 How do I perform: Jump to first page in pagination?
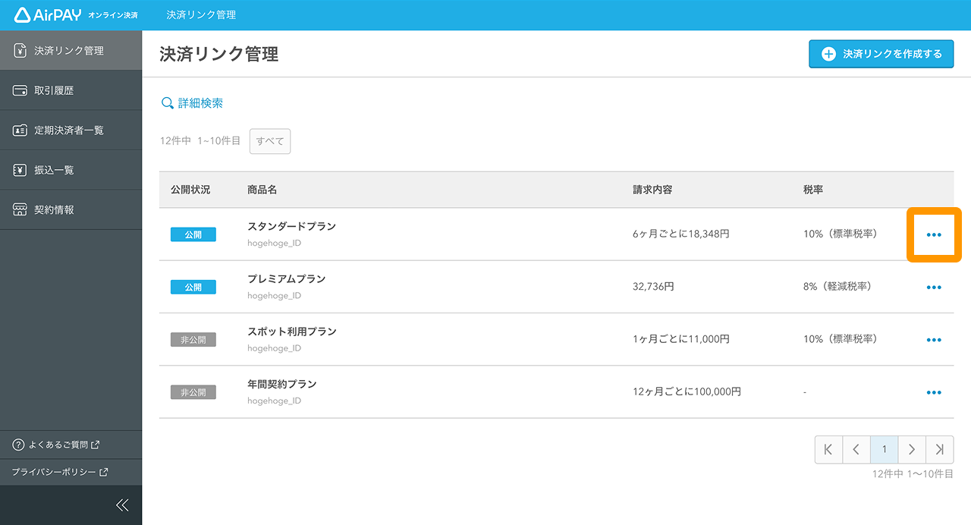tap(828, 450)
